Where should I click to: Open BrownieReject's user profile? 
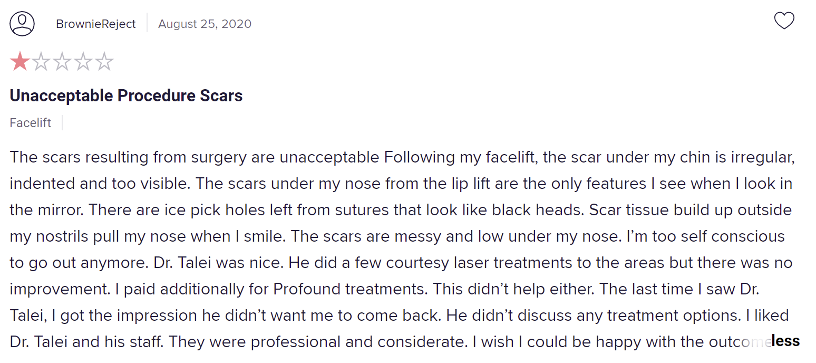click(x=96, y=24)
